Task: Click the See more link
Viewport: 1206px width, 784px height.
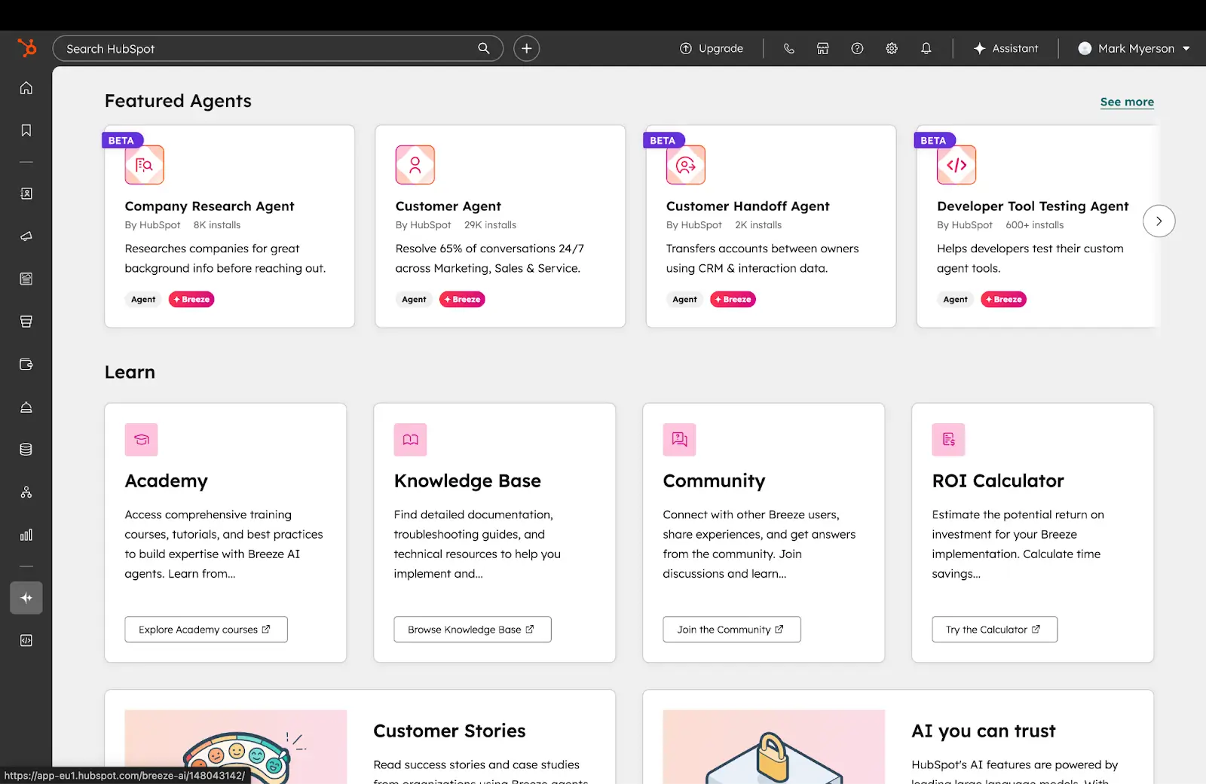Action: 1127,102
